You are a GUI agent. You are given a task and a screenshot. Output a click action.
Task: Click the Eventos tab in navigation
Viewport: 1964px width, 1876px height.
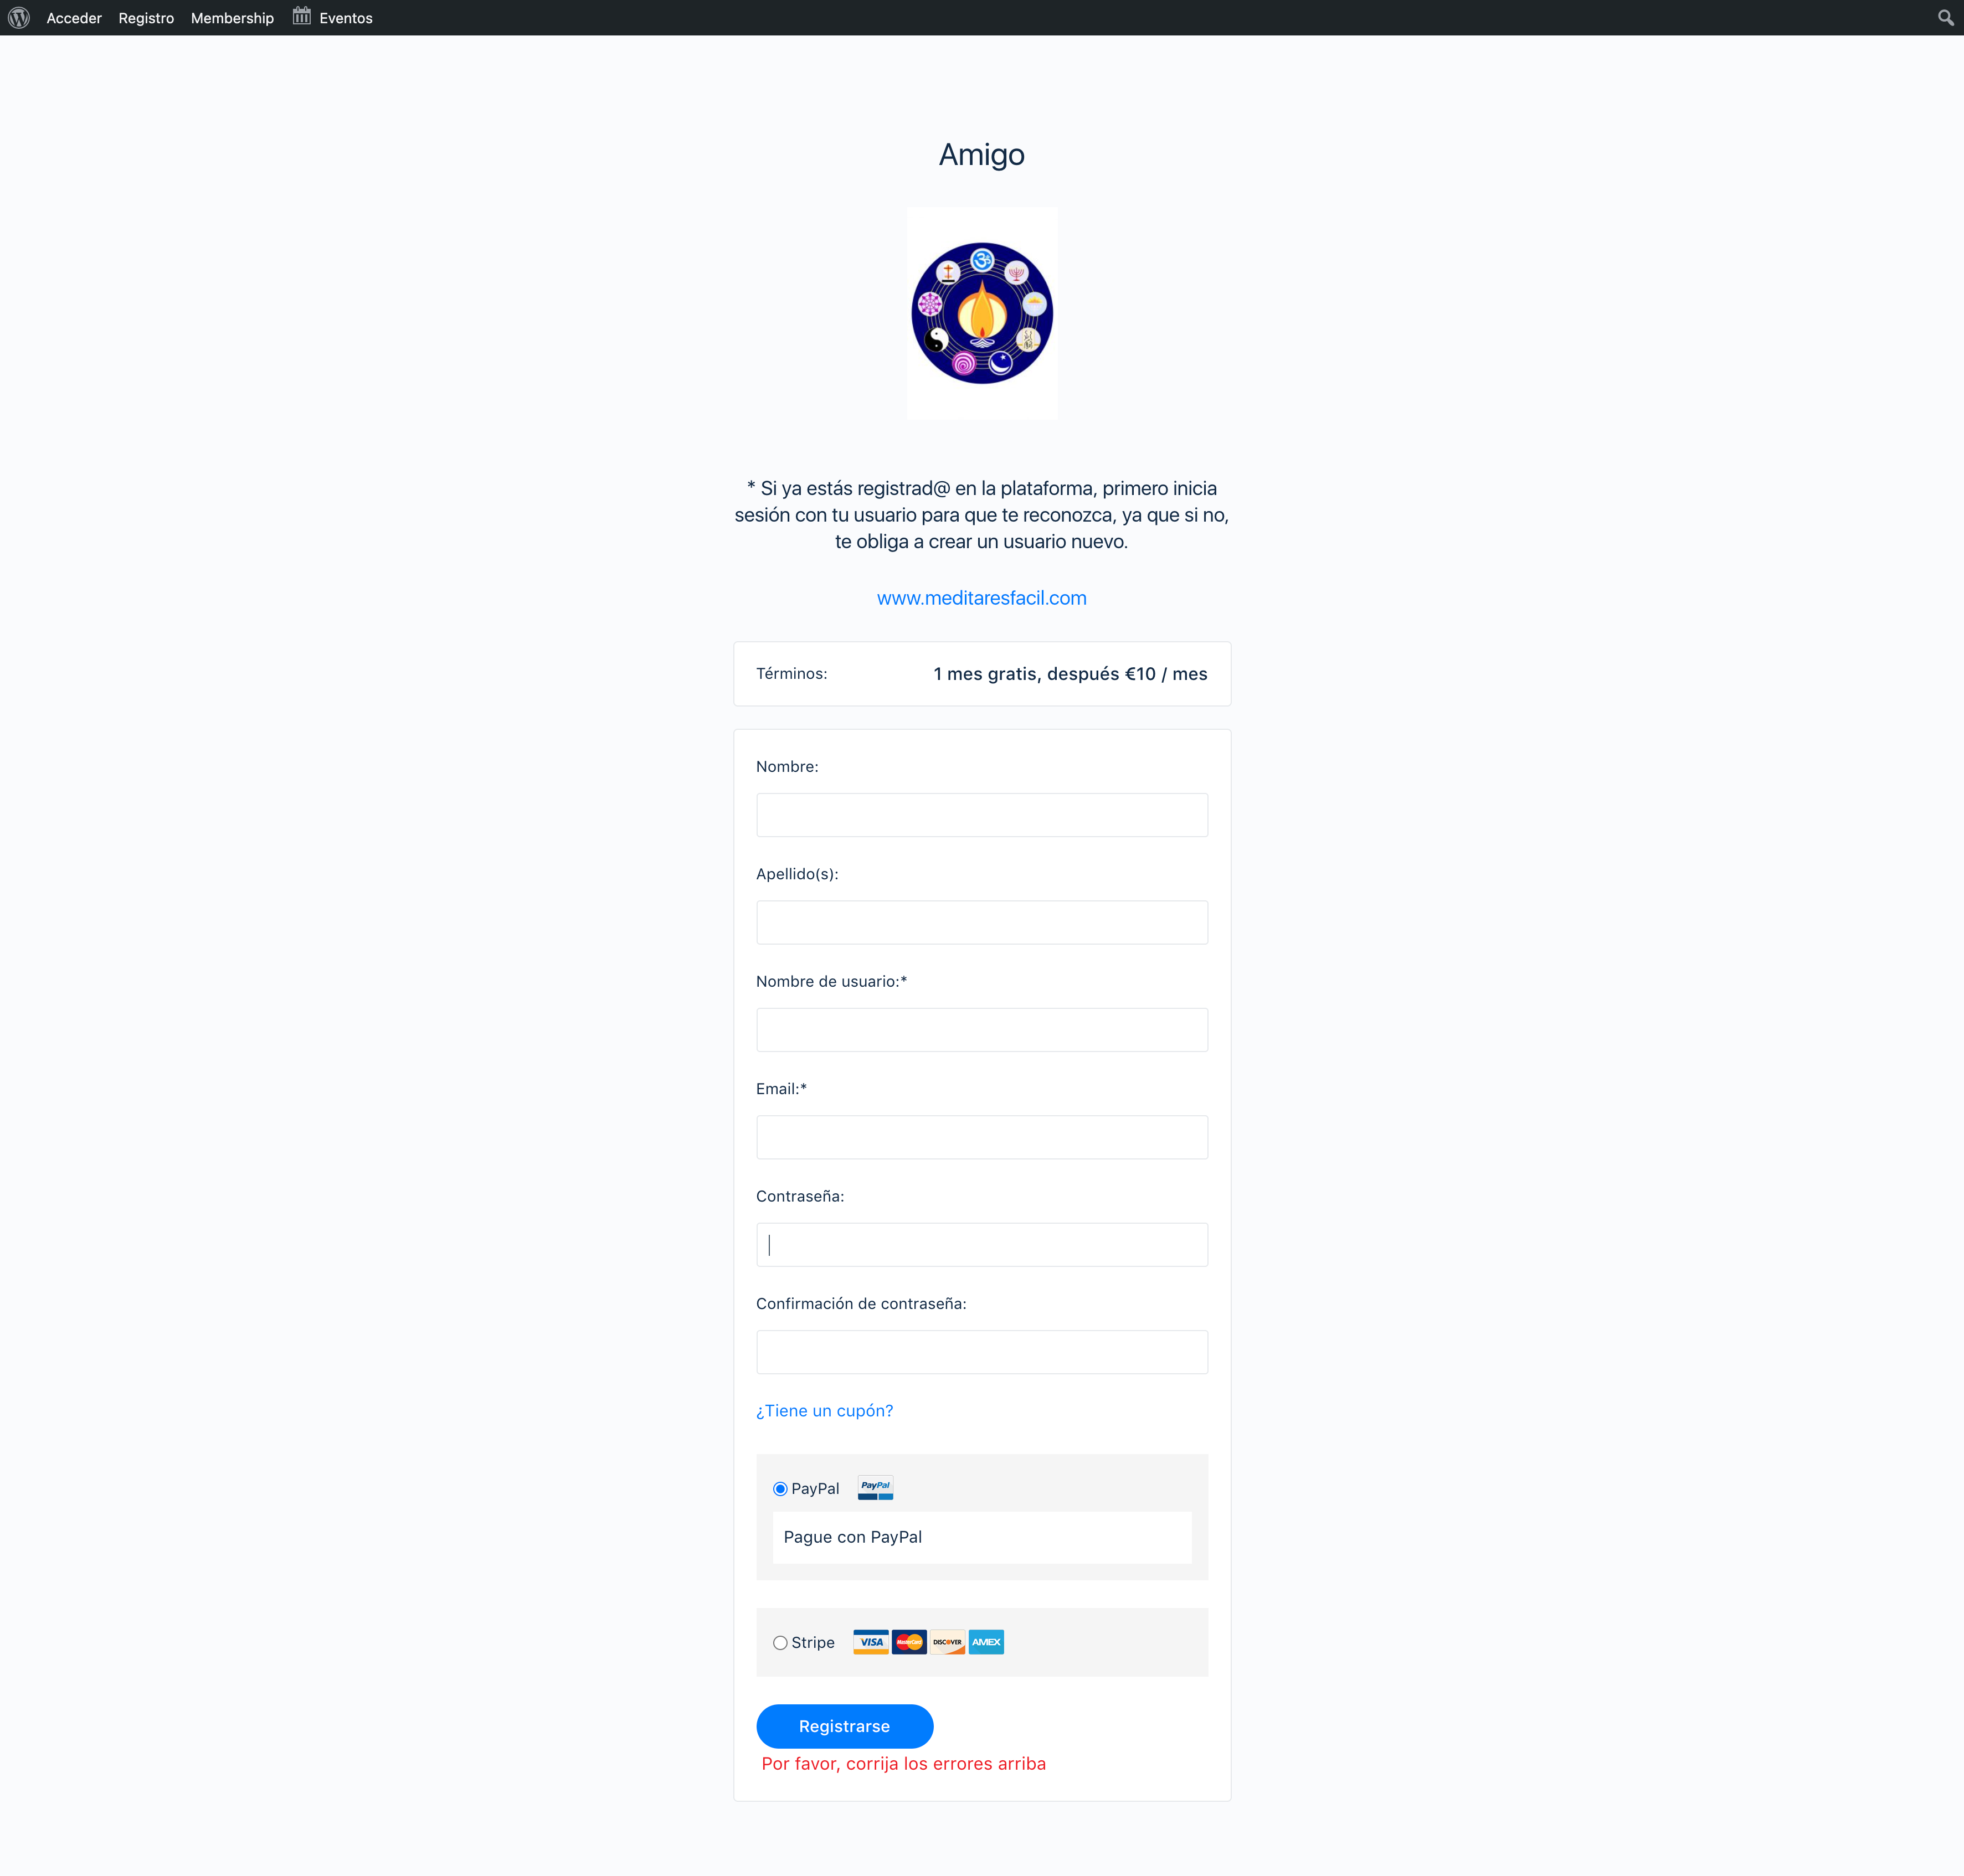pos(346,18)
